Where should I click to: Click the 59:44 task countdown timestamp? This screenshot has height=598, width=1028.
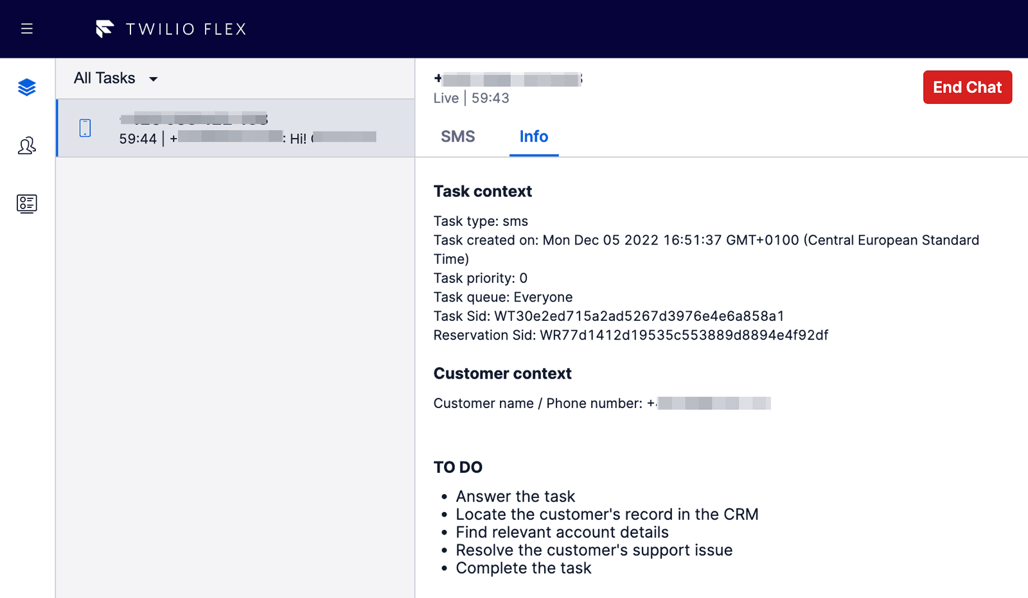click(x=137, y=137)
